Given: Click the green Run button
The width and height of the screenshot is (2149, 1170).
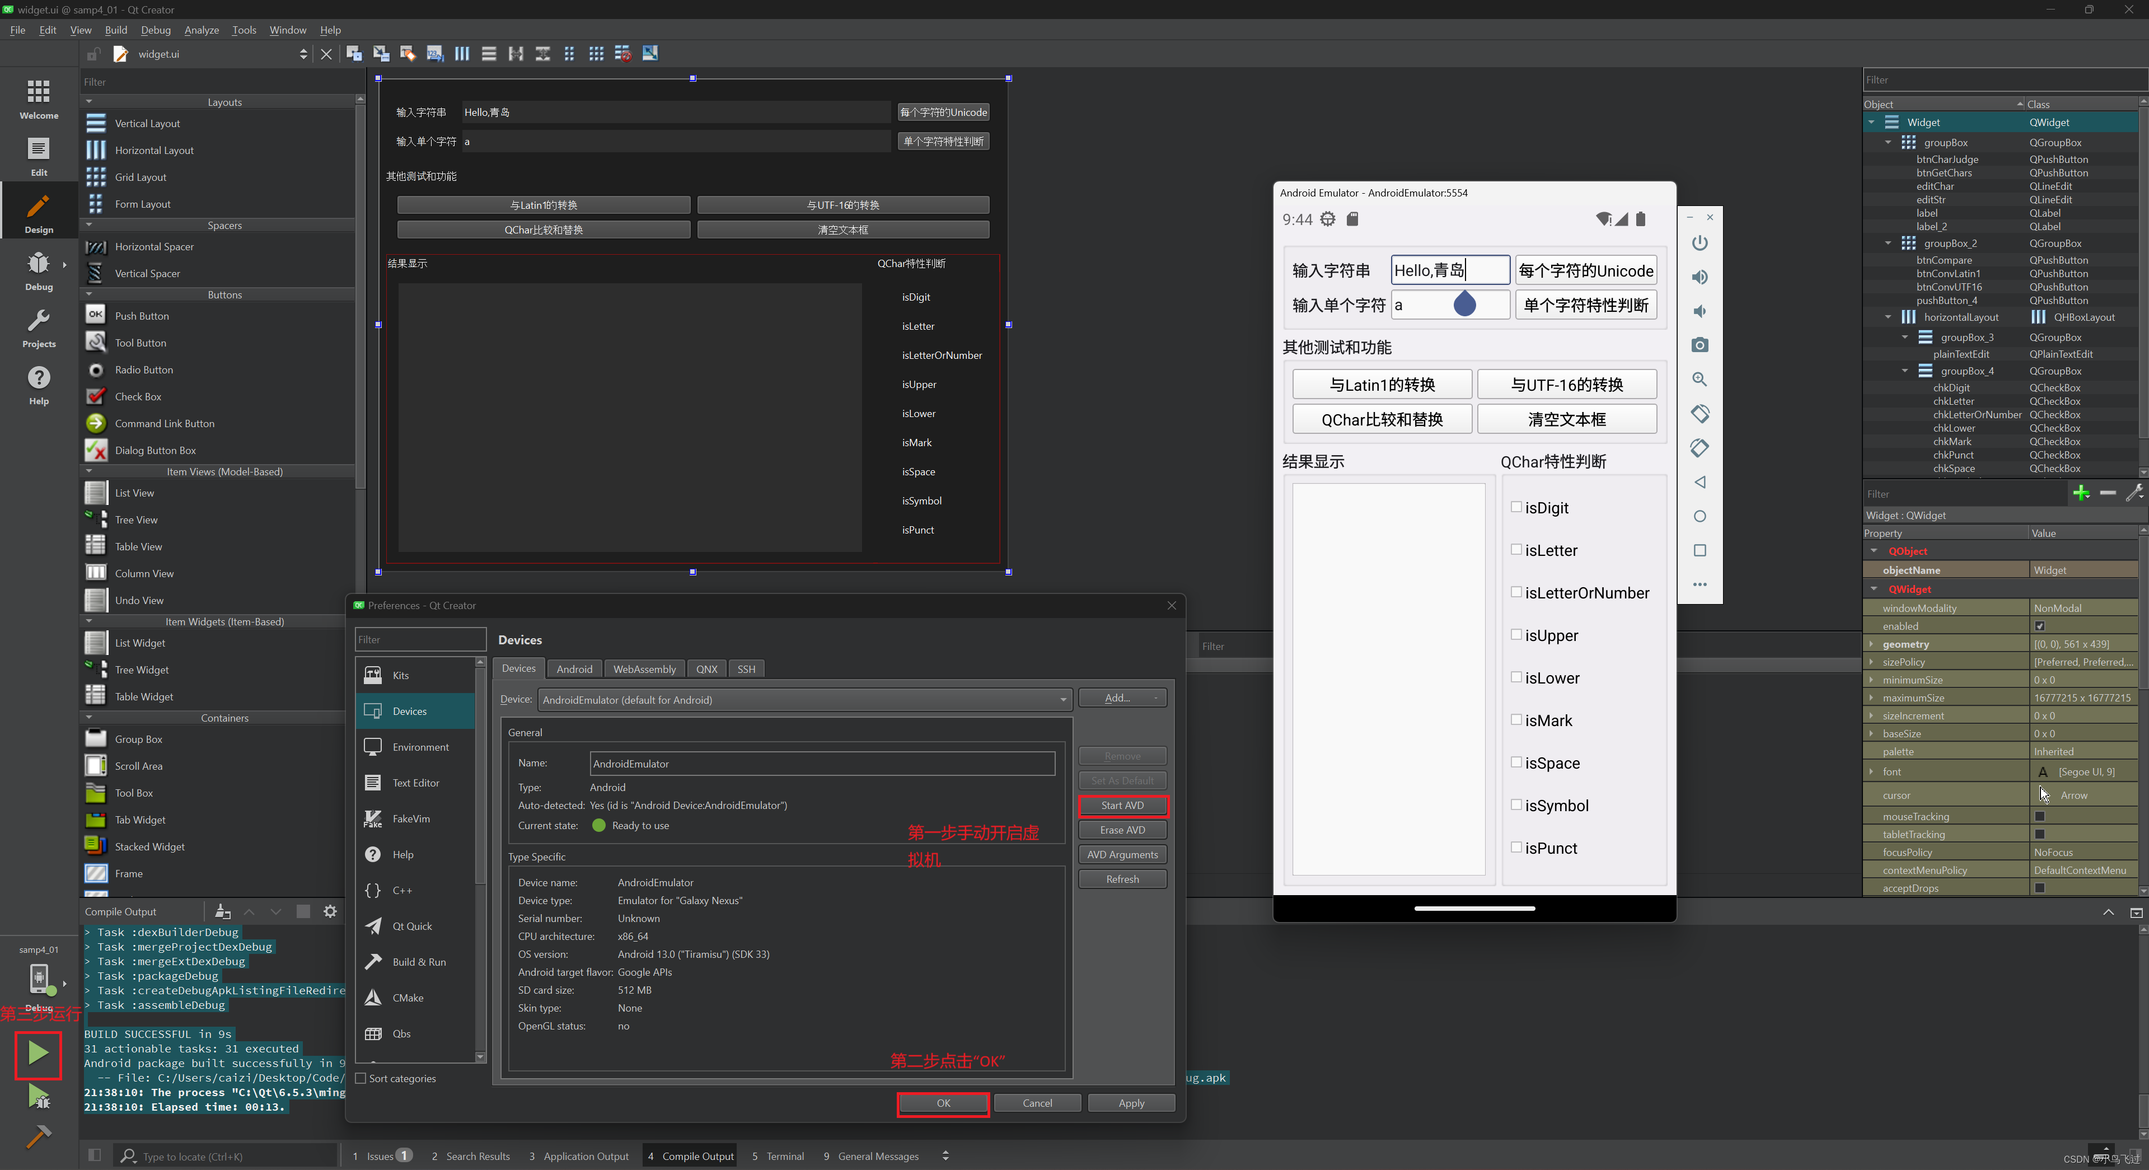Looking at the screenshot, I should 38,1054.
